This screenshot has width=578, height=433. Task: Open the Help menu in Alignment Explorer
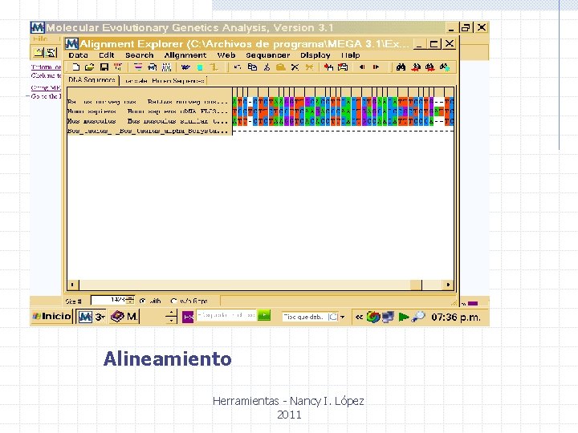point(350,55)
